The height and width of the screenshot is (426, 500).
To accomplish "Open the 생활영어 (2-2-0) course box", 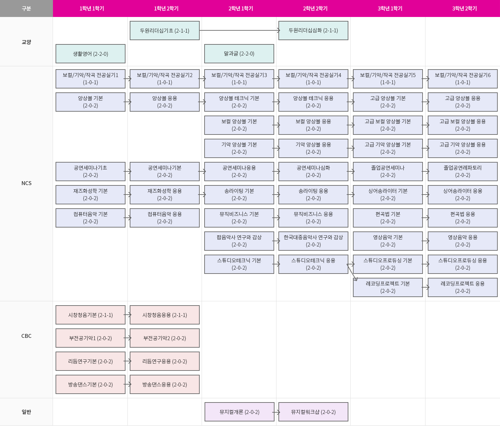I will click(x=91, y=54).
